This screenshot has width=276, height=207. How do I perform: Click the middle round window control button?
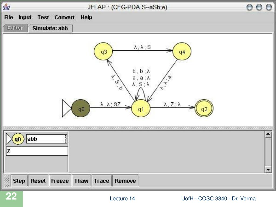click(259, 7)
